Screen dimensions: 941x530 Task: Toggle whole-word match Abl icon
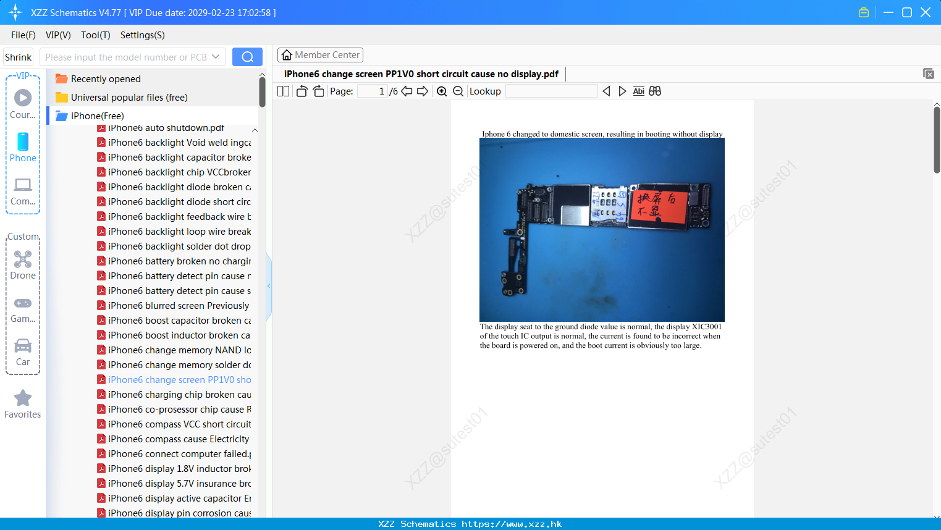pos(638,91)
